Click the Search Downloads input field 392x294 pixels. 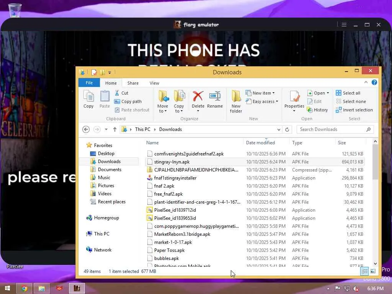[x=335, y=129]
